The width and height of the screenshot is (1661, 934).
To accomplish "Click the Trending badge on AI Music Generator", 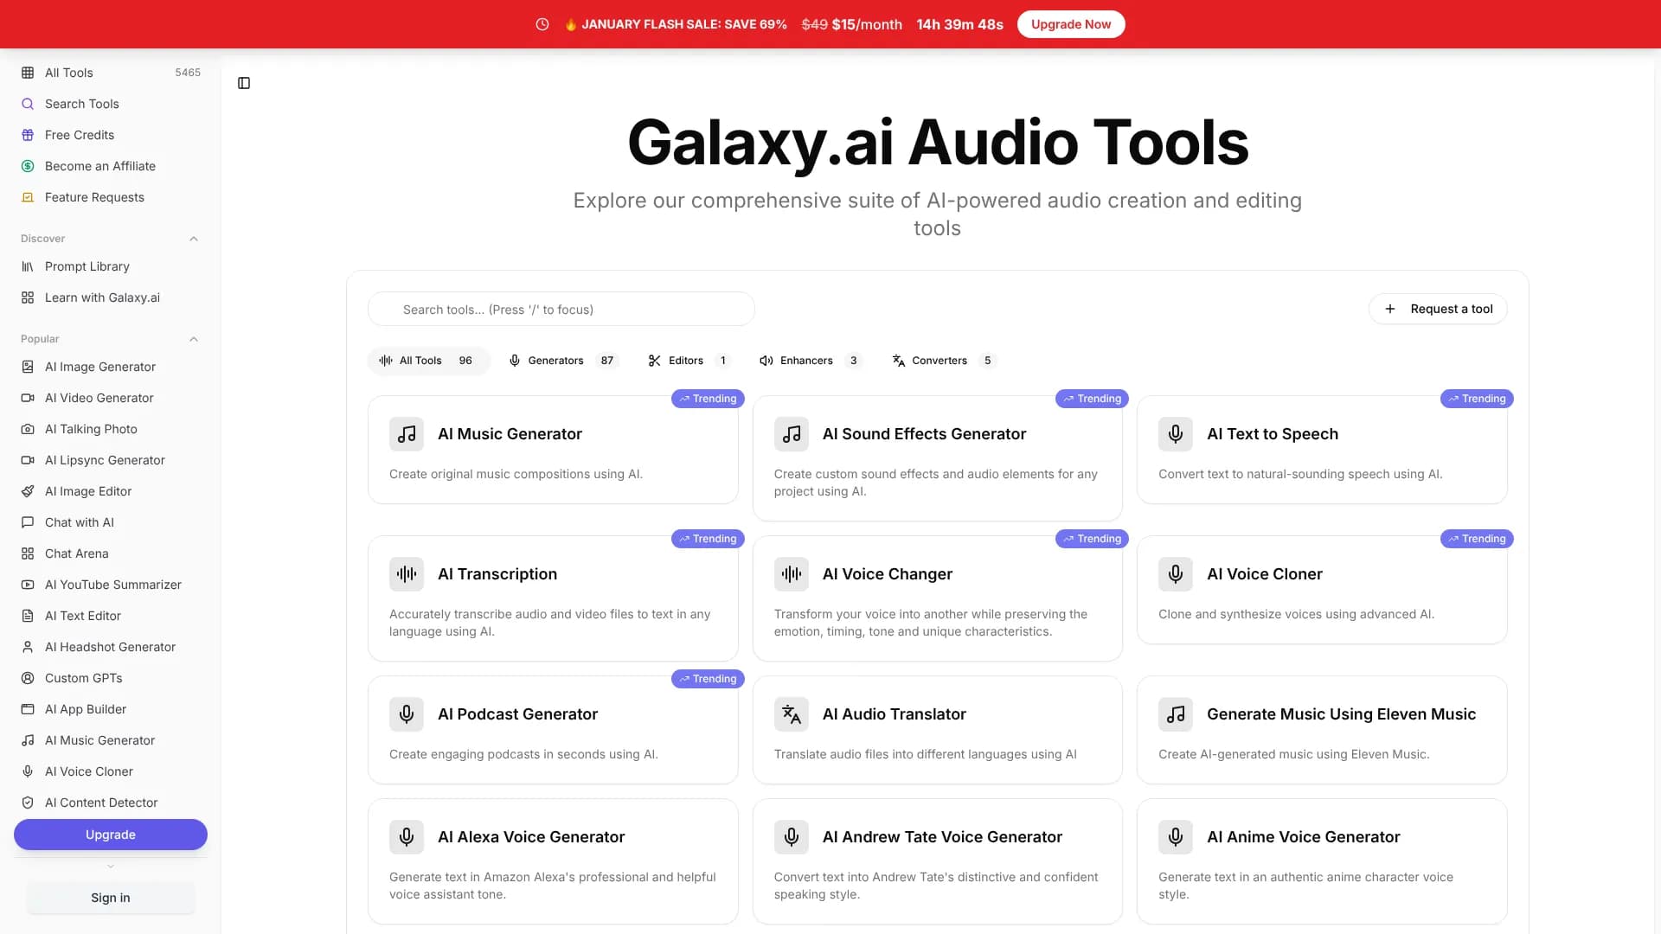I will point(708,399).
